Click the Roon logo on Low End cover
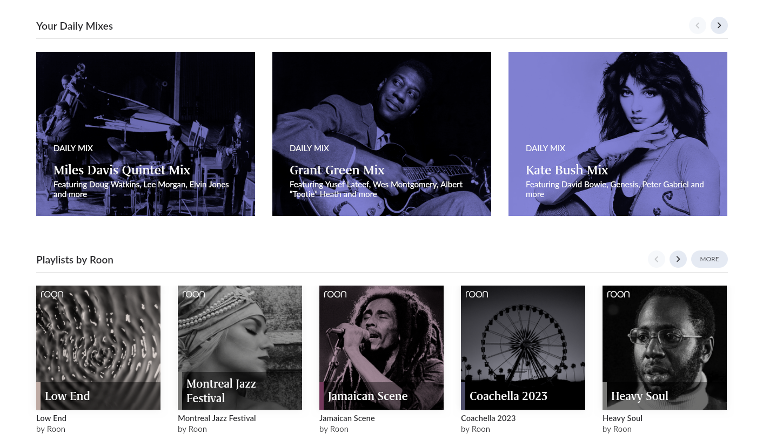 pos(52,294)
